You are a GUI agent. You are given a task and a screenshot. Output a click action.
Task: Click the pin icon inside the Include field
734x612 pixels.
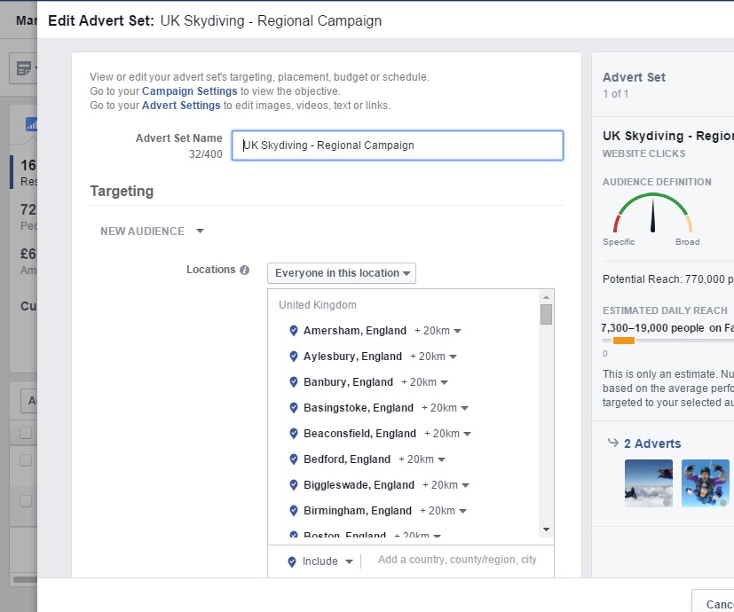point(291,561)
